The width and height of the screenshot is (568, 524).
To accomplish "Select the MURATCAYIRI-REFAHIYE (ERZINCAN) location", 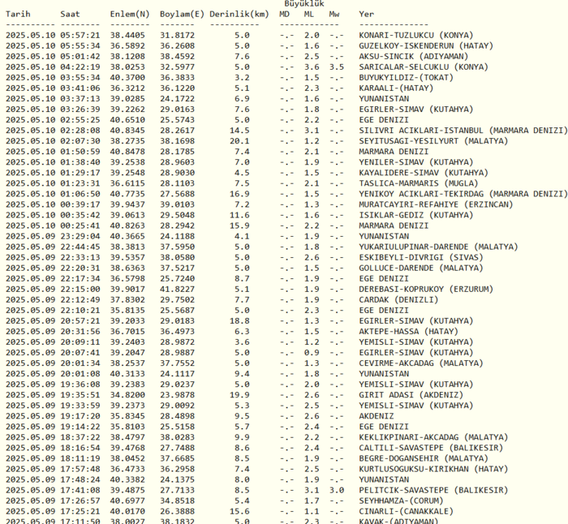I will point(437,204).
